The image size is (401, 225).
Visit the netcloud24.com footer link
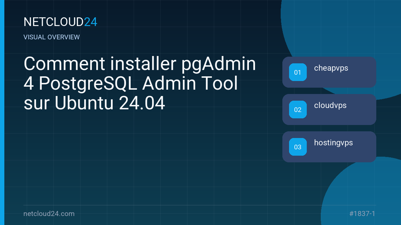click(49, 214)
